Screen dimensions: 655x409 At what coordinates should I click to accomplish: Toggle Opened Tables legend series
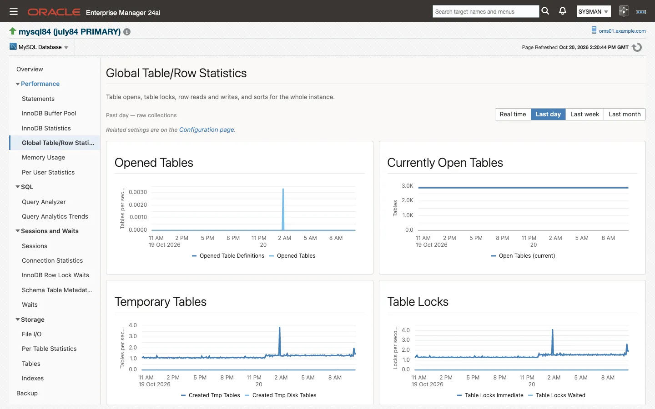click(292, 256)
